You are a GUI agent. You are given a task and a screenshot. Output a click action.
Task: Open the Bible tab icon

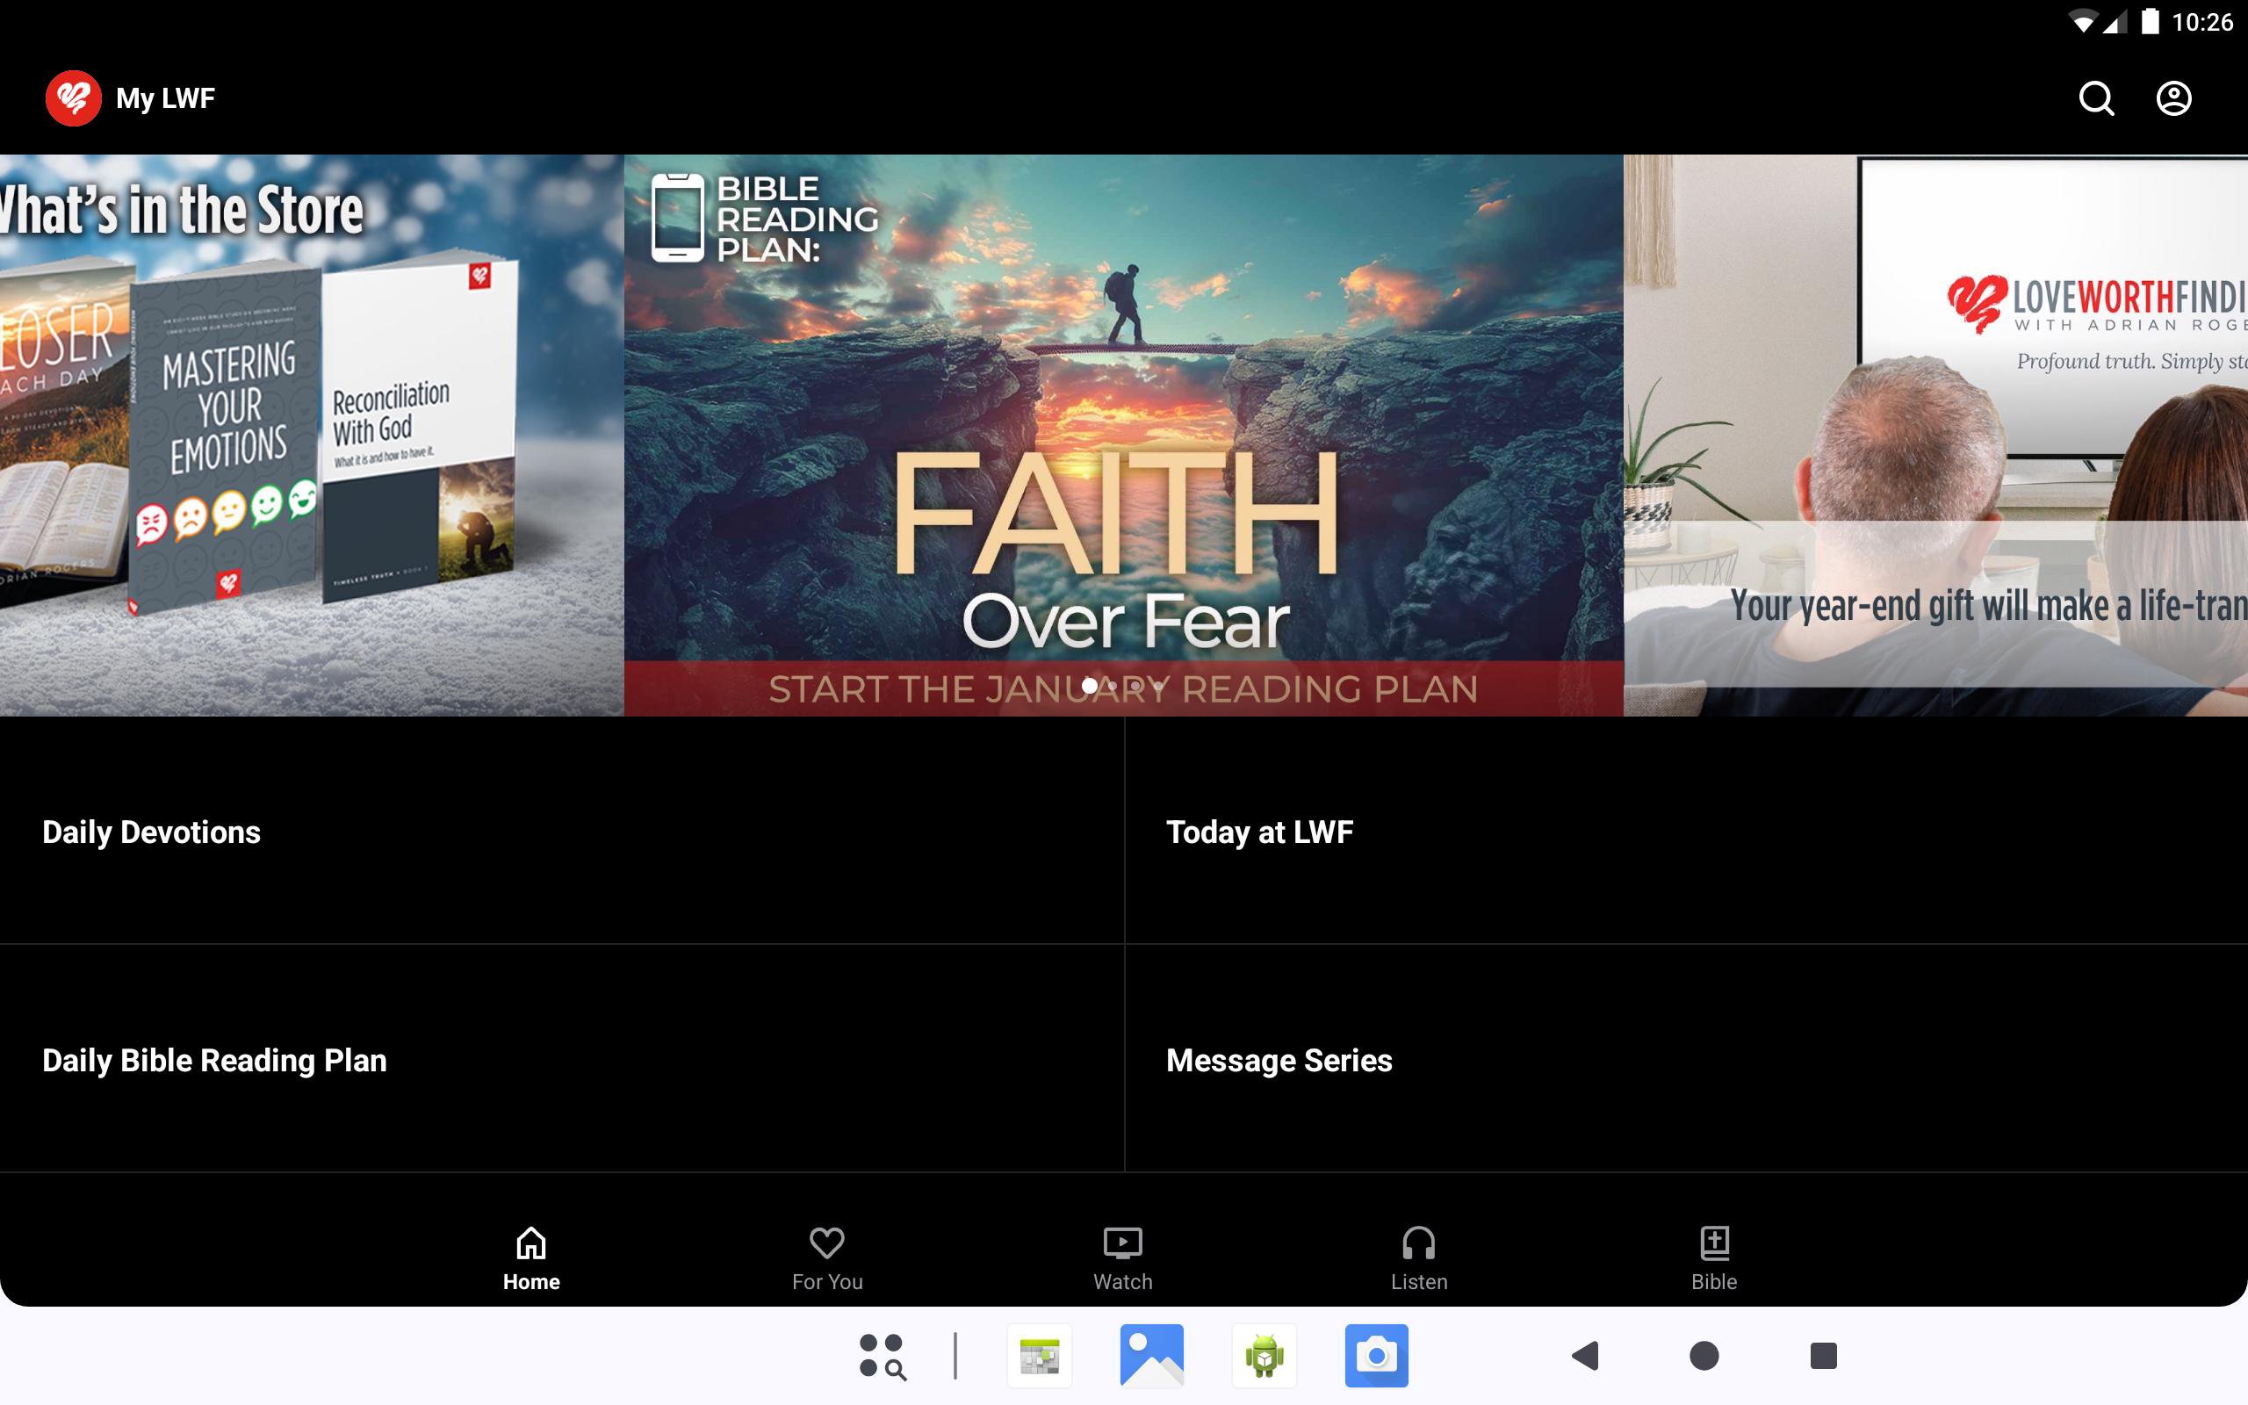tap(1714, 1257)
